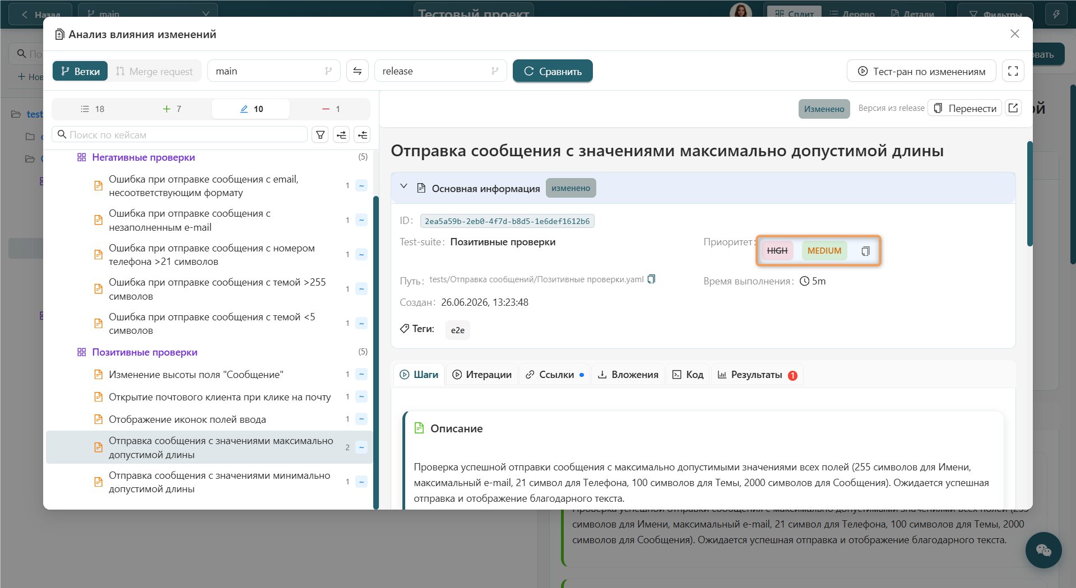Open the Код tab
The height and width of the screenshot is (588, 1076).
pos(688,375)
